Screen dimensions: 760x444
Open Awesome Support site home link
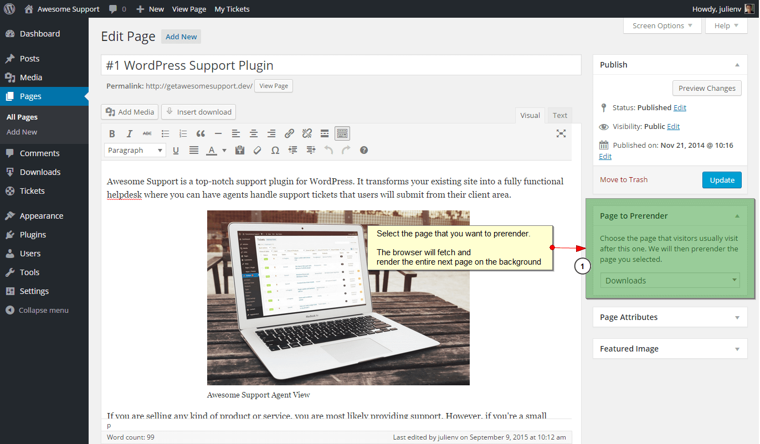point(62,9)
